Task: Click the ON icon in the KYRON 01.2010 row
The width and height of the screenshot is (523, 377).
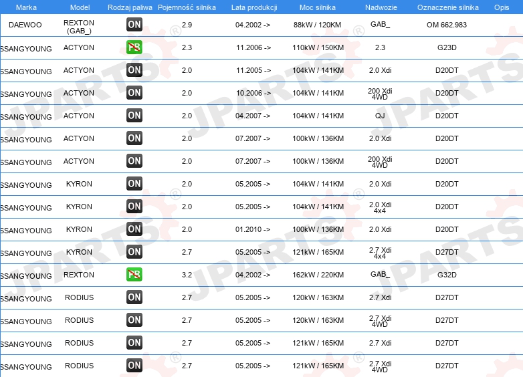Action: (x=134, y=229)
